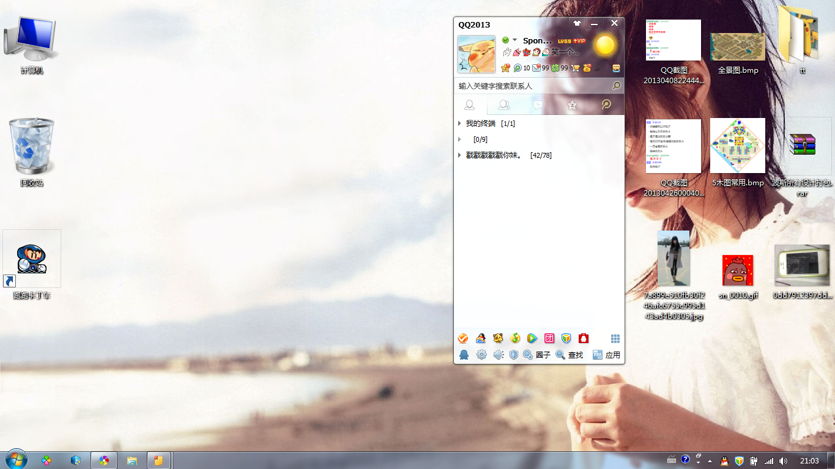Switch to the Contacts tab
835x469 pixels.
[470, 105]
